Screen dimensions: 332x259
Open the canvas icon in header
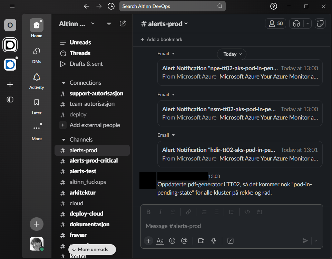point(320,23)
